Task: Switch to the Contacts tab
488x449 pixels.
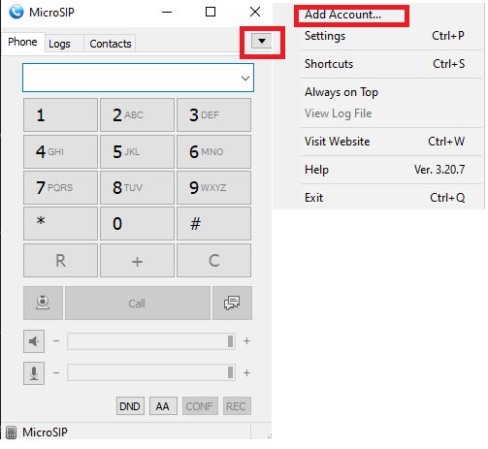Action: (111, 44)
